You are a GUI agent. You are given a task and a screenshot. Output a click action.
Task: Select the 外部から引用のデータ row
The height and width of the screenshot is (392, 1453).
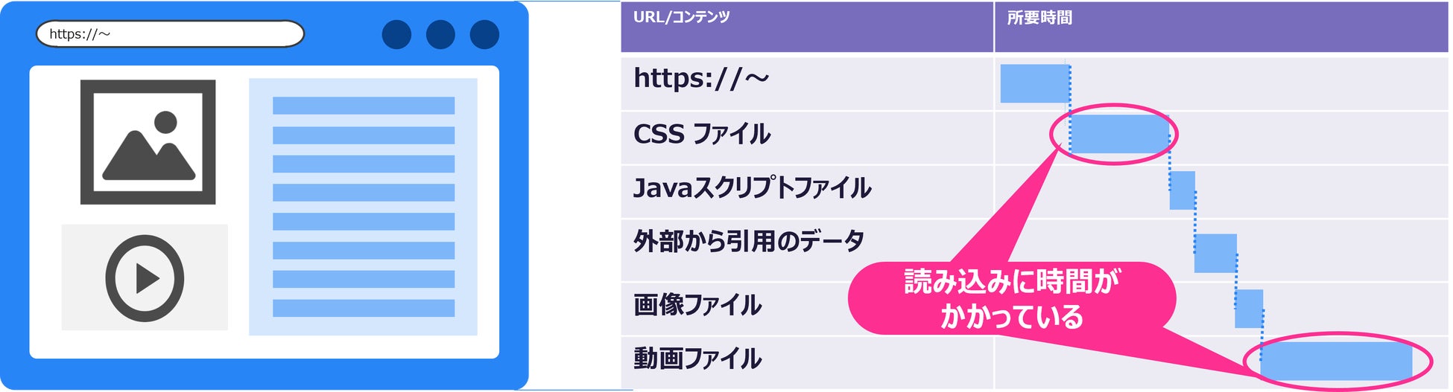tap(748, 242)
